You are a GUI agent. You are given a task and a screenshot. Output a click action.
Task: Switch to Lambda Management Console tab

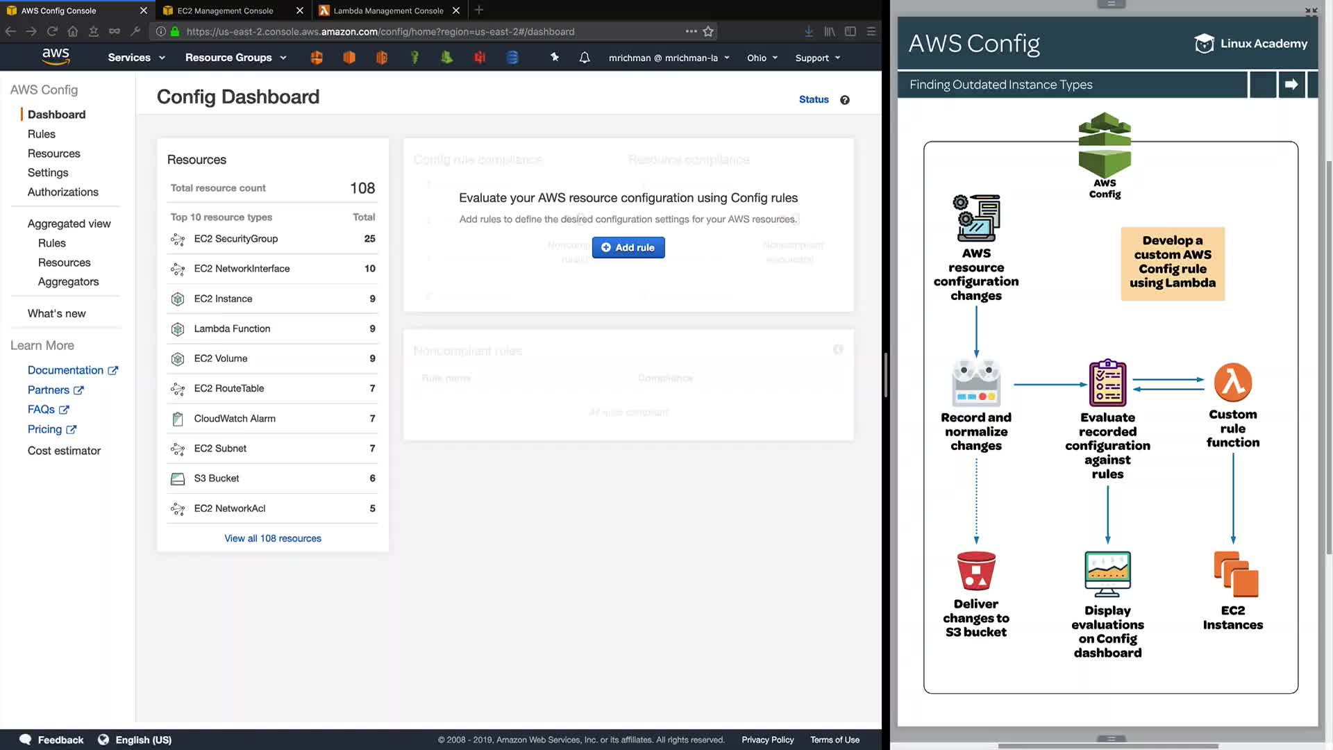(x=388, y=10)
